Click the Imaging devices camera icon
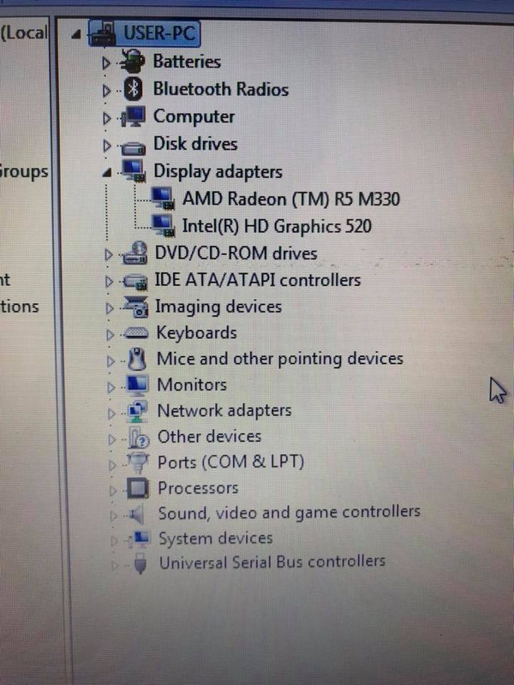 [136, 307]
